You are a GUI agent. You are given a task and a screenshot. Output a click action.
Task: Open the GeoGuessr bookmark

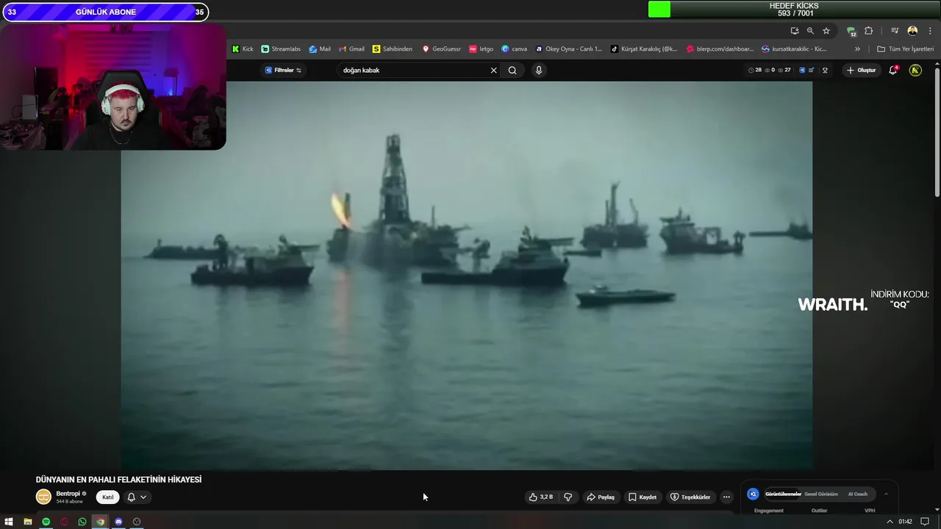(x=442, y=49)
